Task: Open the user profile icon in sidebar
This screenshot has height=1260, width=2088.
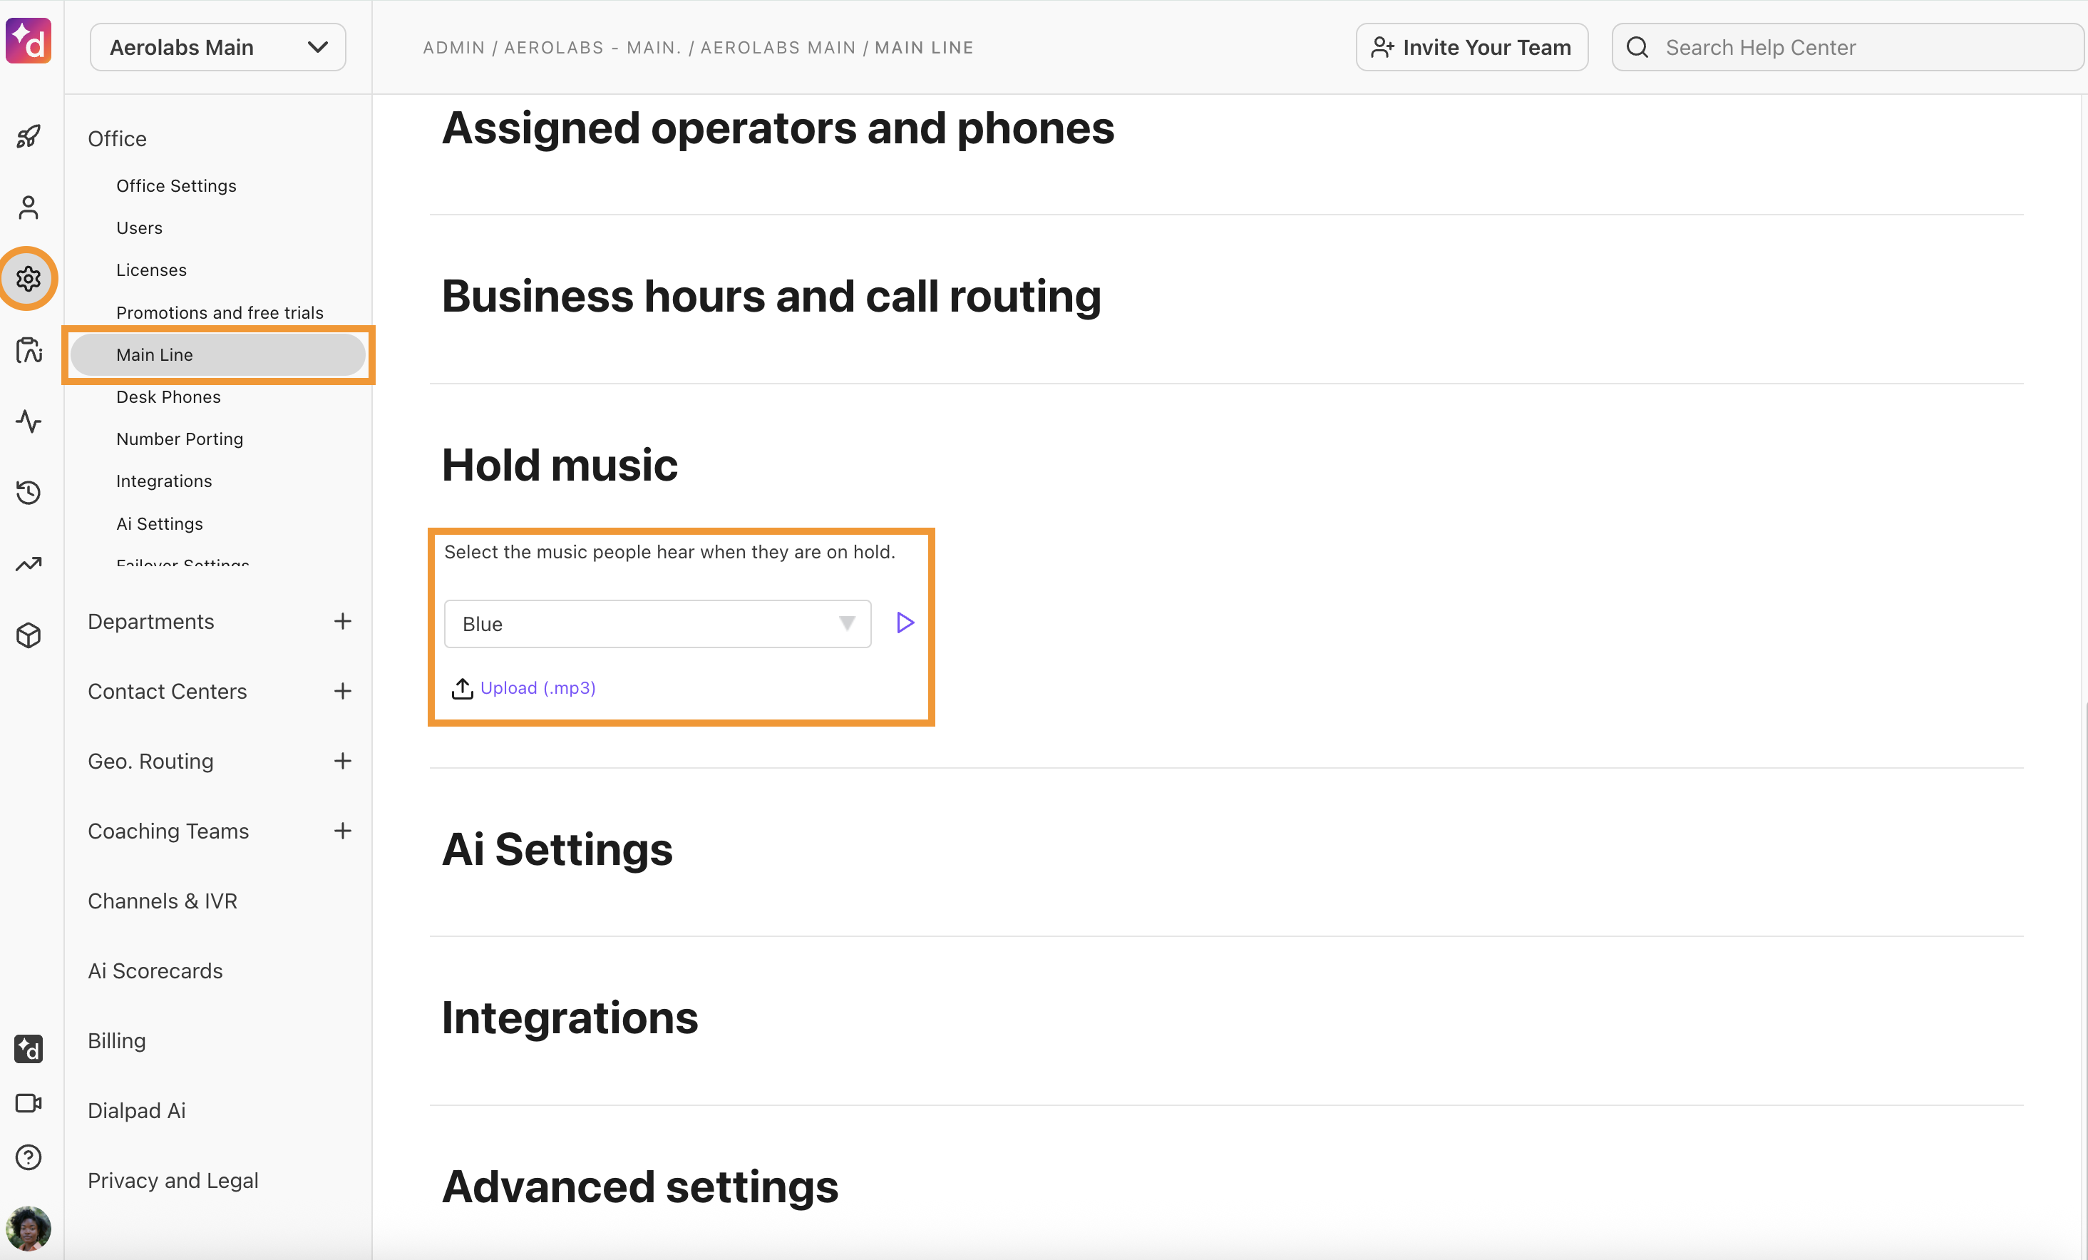Action: [x=29, y=208]
